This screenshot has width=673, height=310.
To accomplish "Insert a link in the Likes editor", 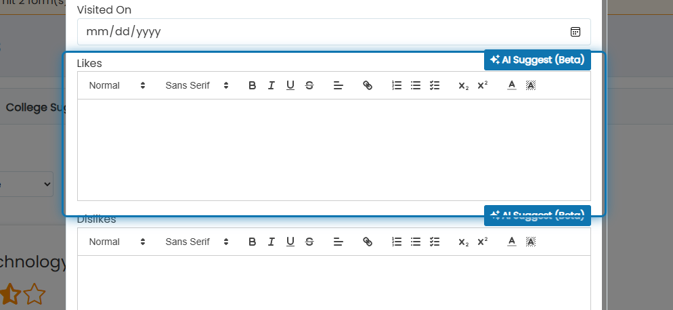I will pyautogui.click(x=368, y=85).
